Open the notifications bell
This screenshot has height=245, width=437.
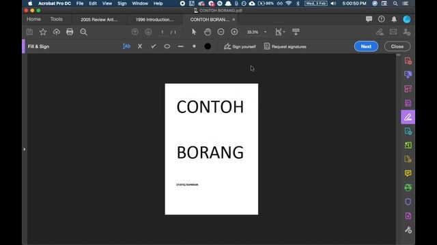tap(394, 19)
